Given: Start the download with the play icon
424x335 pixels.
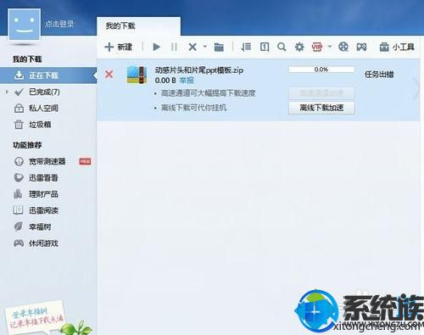Looking at the screenshot, I should (156, 47).
